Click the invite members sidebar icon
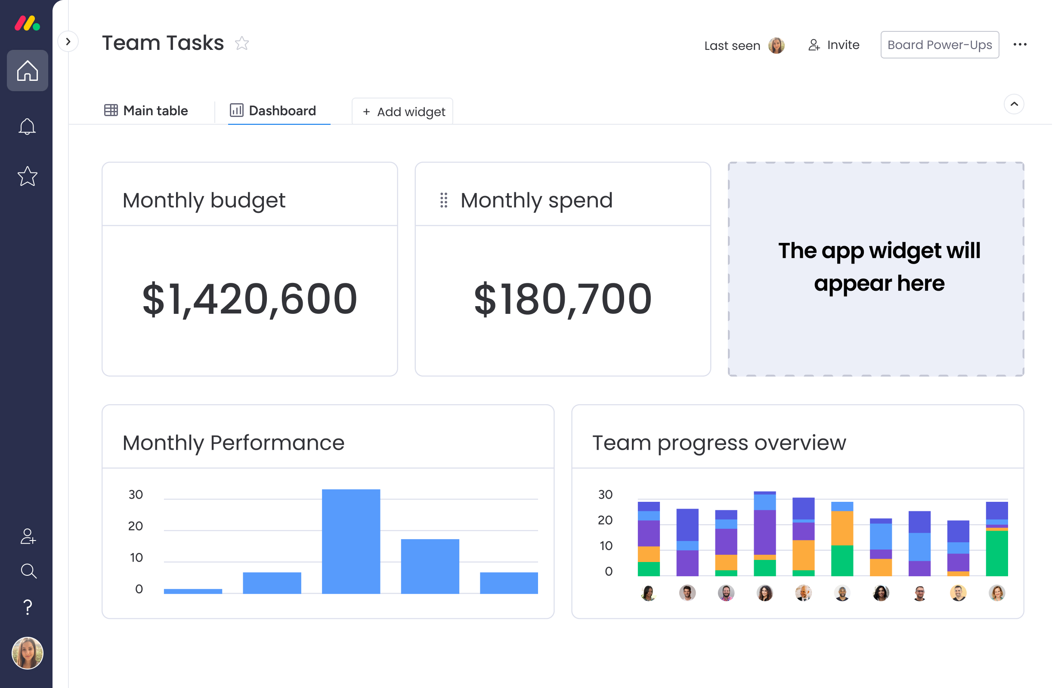Screen dimensions: 1058x688 click(x=28, y=536)
